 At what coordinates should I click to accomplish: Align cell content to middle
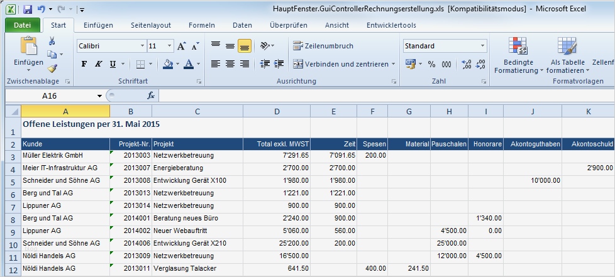click(230, 46)
